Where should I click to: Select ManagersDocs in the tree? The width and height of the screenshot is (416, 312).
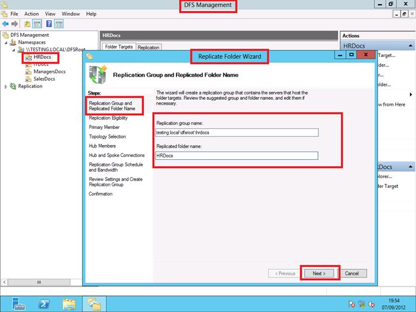click(x=49, y=72)
